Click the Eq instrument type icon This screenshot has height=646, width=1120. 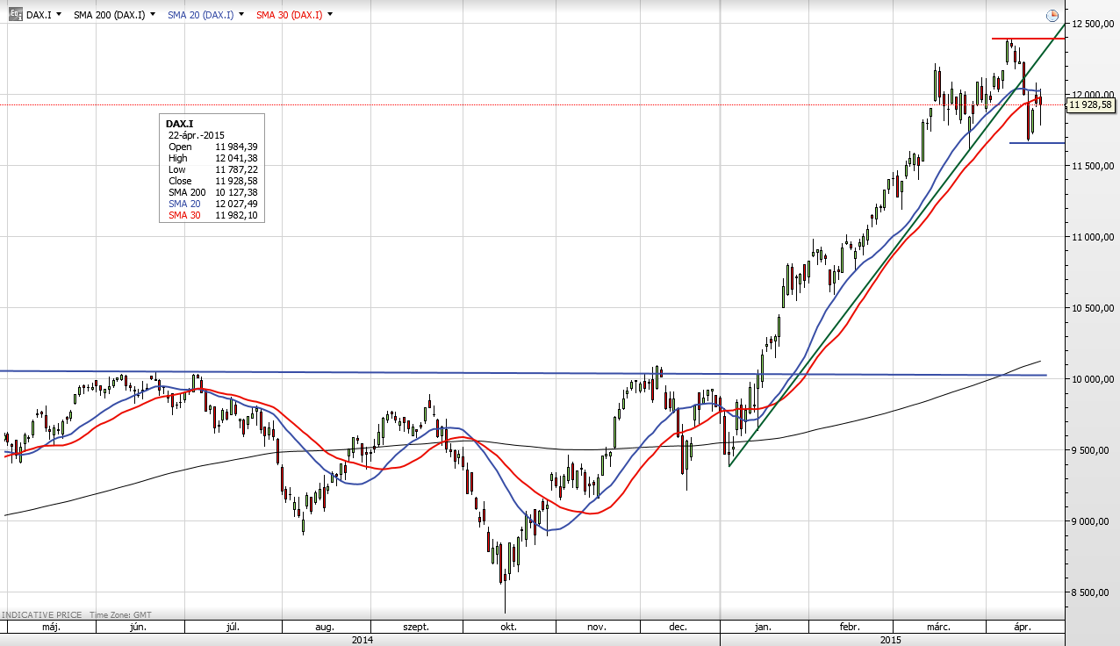point(15,14)
